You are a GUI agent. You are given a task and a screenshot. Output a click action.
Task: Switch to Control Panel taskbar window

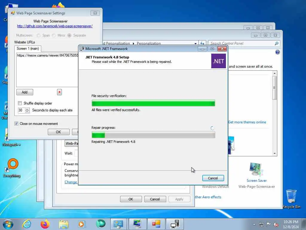pos(118,224)
